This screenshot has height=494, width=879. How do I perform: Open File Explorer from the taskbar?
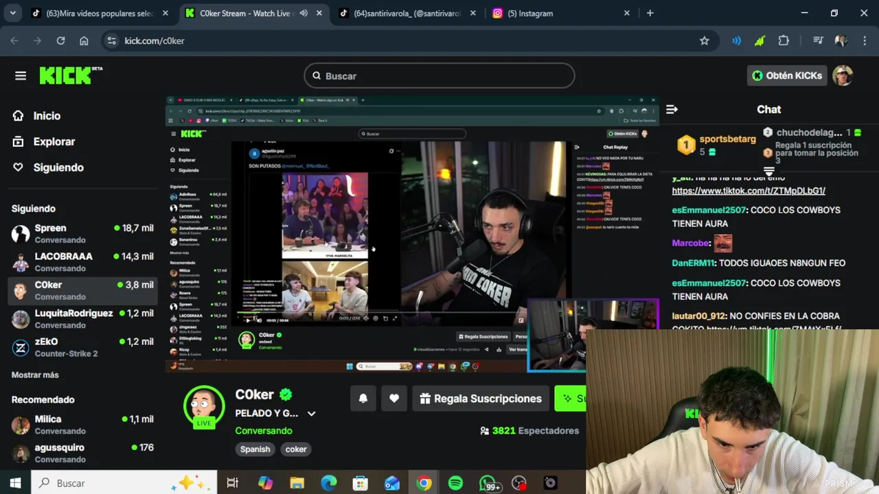(297, 483)
